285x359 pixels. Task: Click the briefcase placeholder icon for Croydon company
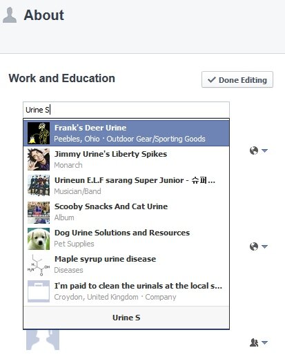[39, 291]
